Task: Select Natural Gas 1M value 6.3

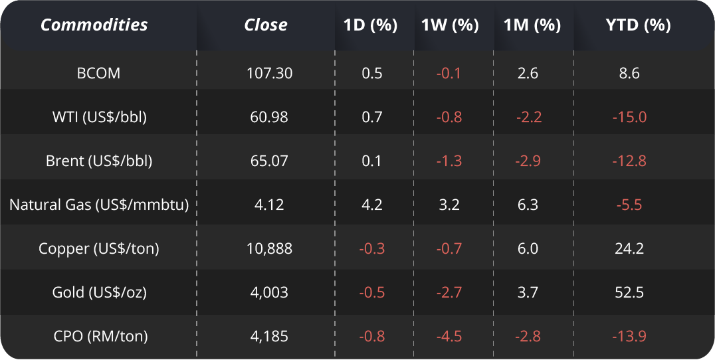Action: pos(528,205)
